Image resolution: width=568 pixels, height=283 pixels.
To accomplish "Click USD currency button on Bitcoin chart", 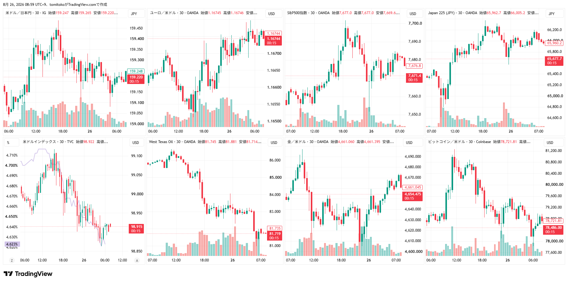I will [550, 143].
